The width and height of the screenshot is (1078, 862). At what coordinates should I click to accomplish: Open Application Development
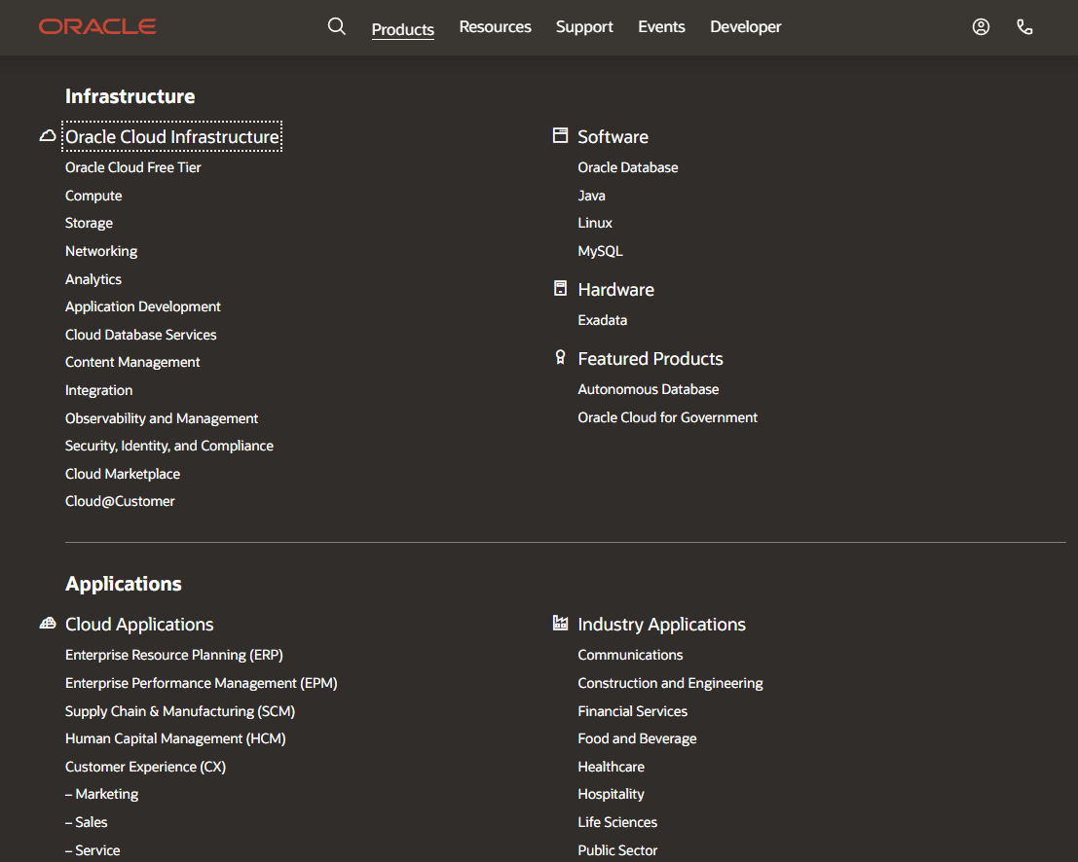point(143,307)
